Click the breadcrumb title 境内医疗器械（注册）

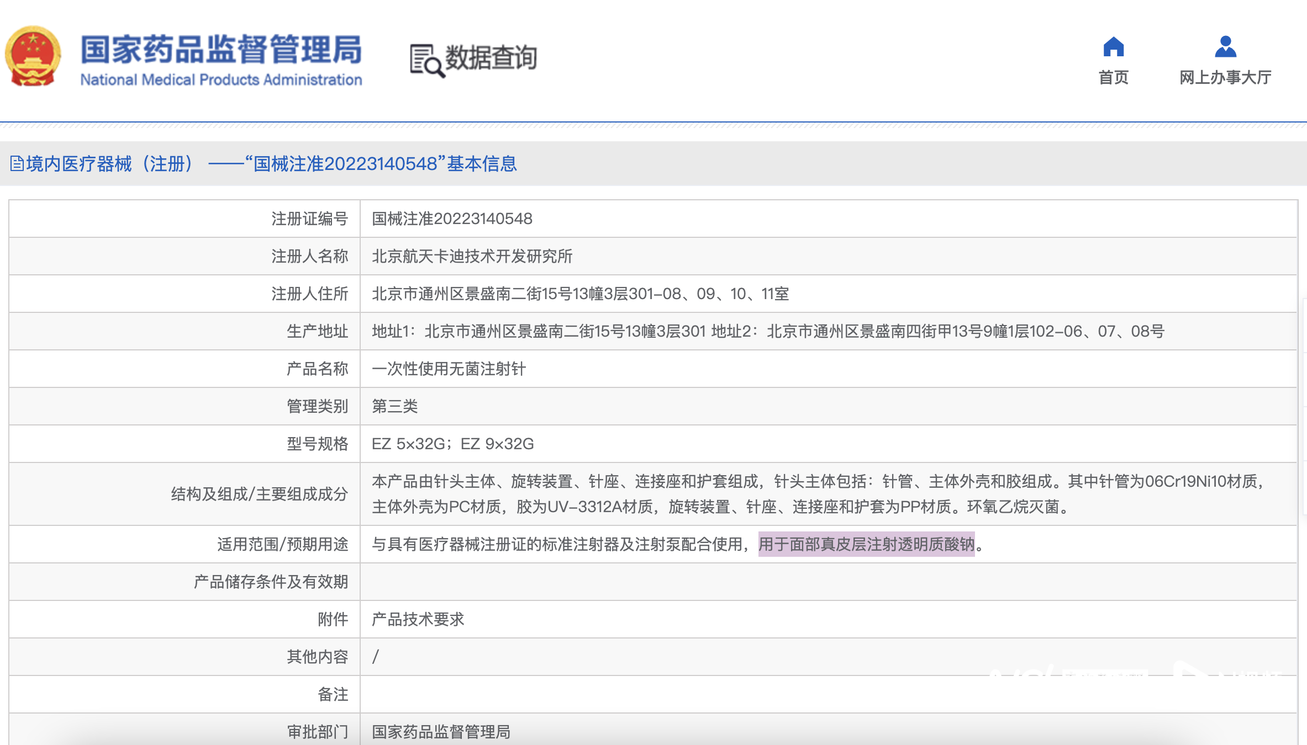(109, 164)
